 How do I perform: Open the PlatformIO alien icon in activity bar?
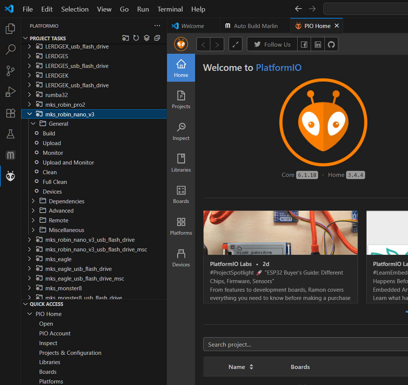(x=10, y=176)
